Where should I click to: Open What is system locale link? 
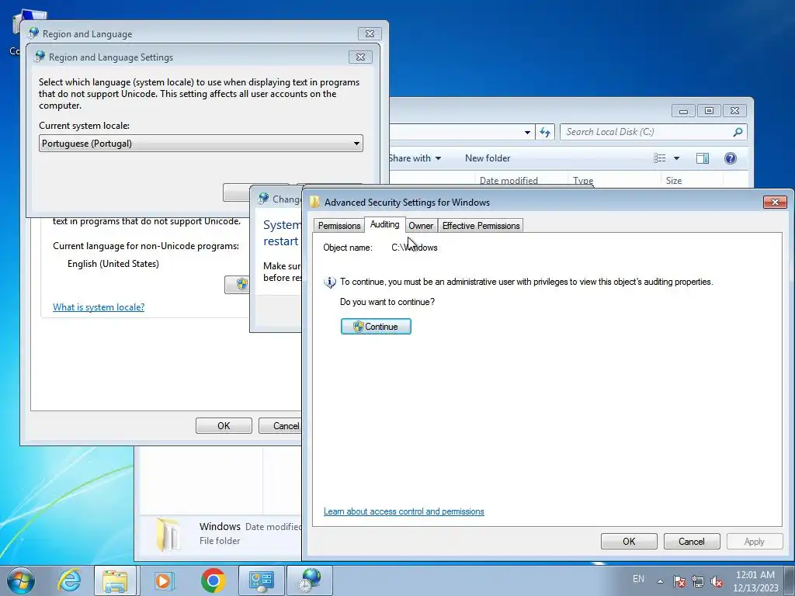click(99, 307)
